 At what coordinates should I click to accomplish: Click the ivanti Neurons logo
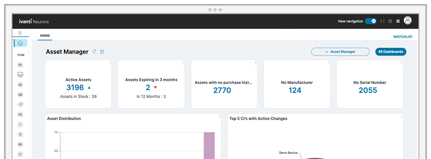pyautogui.click(x=34, y=21)
